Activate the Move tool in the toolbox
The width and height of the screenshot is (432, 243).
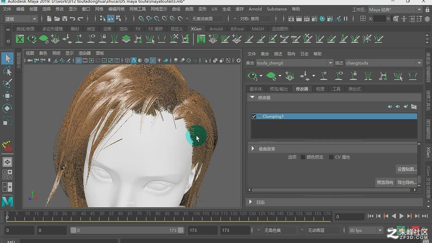[7, 96]
